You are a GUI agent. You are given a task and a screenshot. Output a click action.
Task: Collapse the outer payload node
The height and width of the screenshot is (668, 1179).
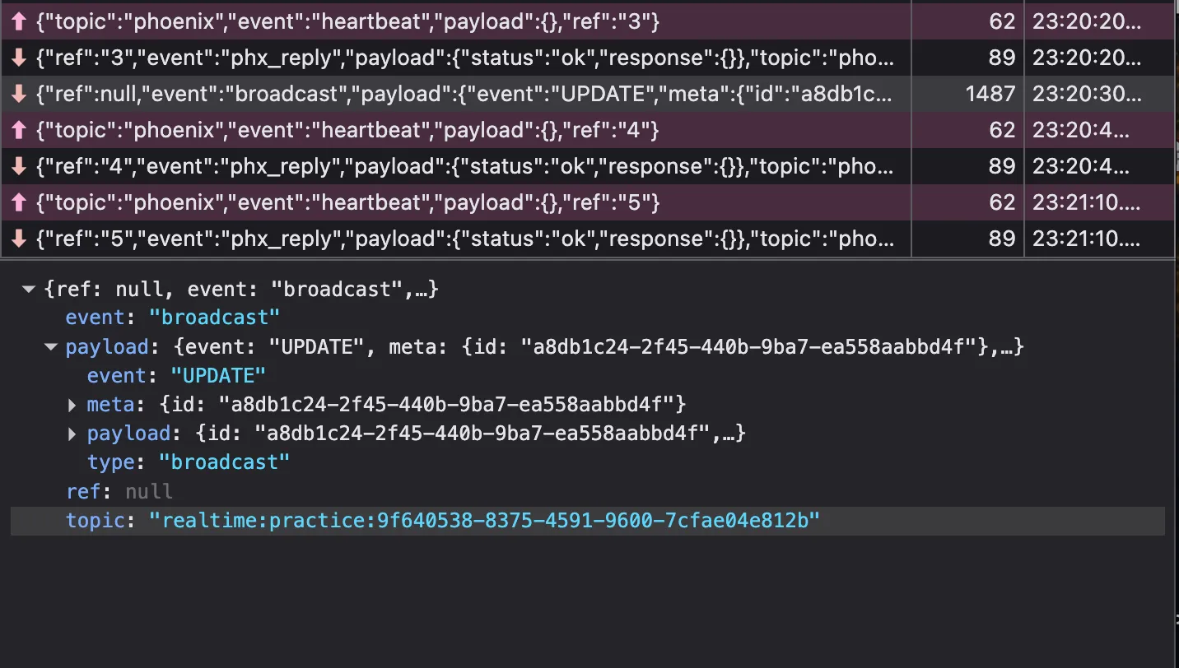[x=50, y=346]
